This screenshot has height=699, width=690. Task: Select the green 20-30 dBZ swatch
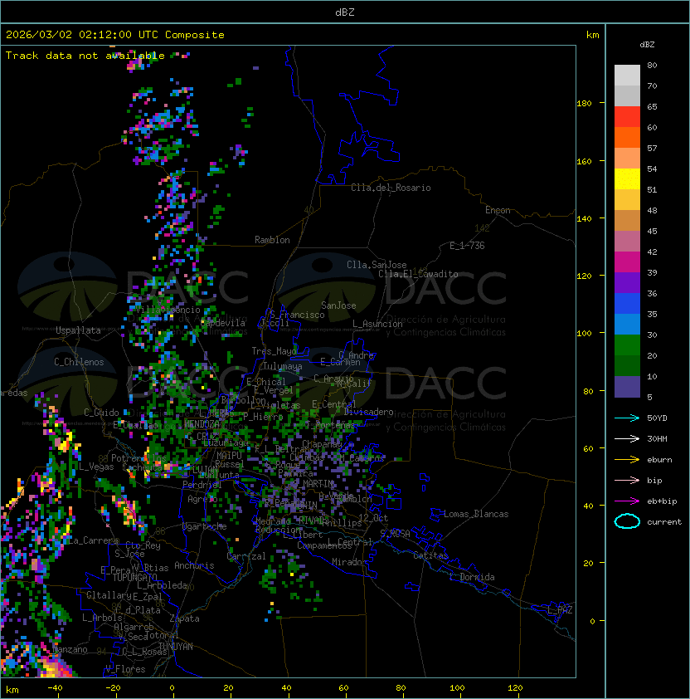(627, 345)
